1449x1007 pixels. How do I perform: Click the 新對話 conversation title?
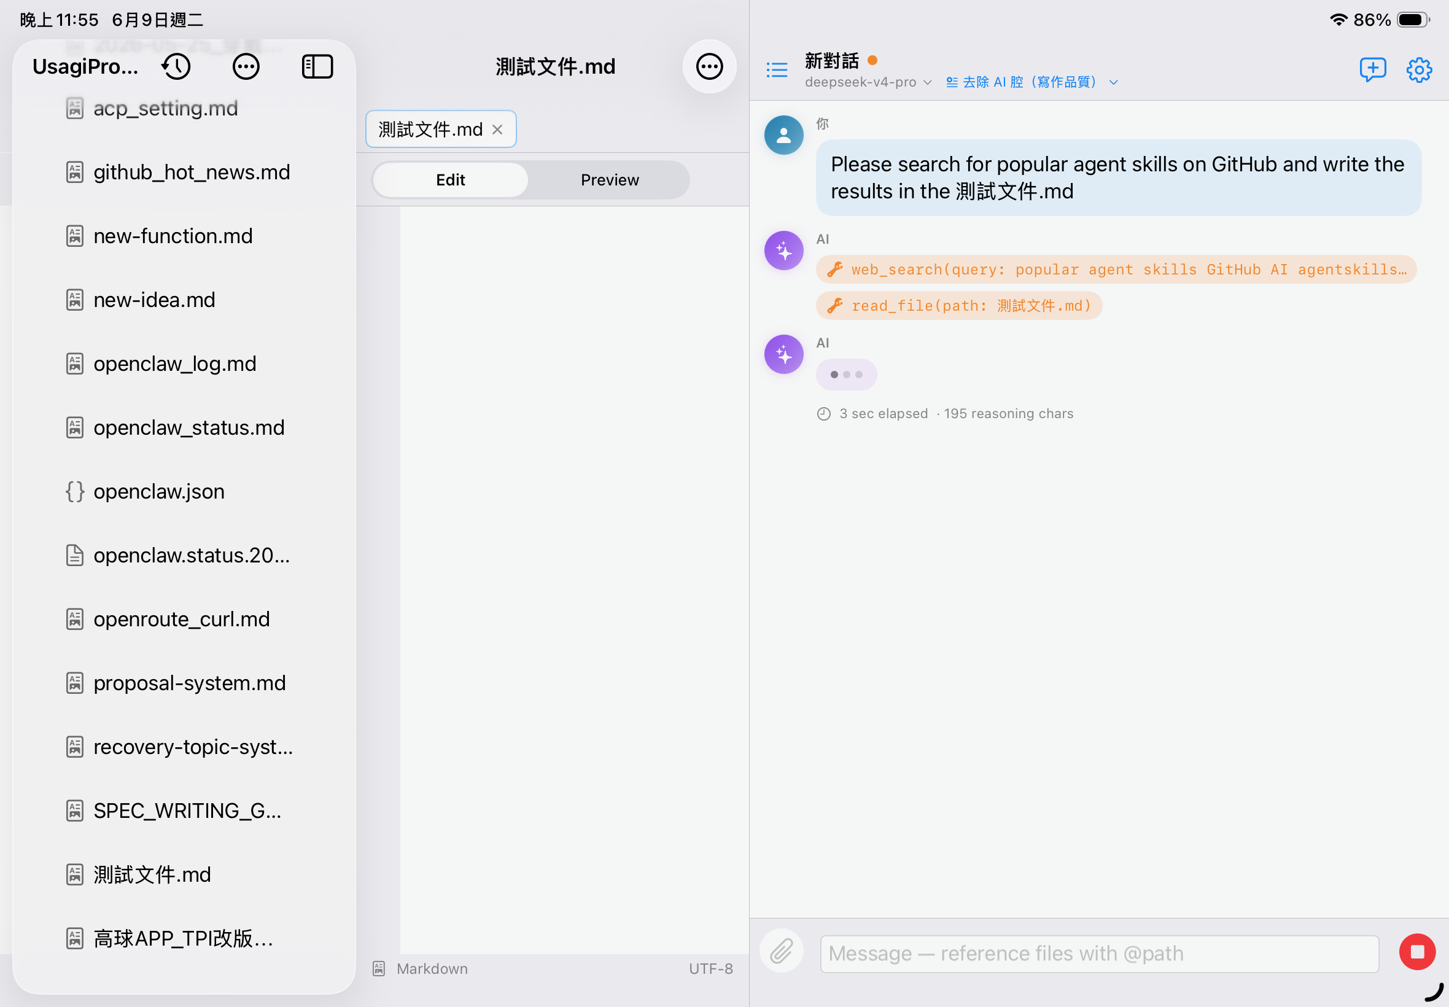pyautogui.click(x=831, y=61)
